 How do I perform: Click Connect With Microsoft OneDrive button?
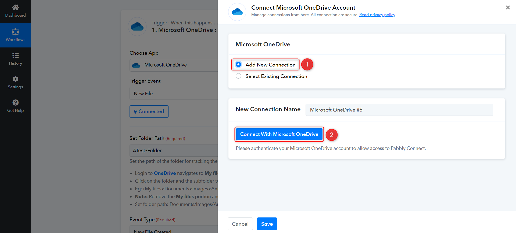pyautogui.click(x=279, y=134)
